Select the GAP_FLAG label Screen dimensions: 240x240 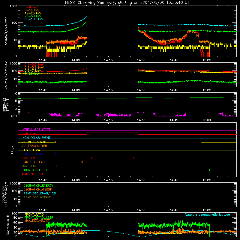click(x=29, y=133)
